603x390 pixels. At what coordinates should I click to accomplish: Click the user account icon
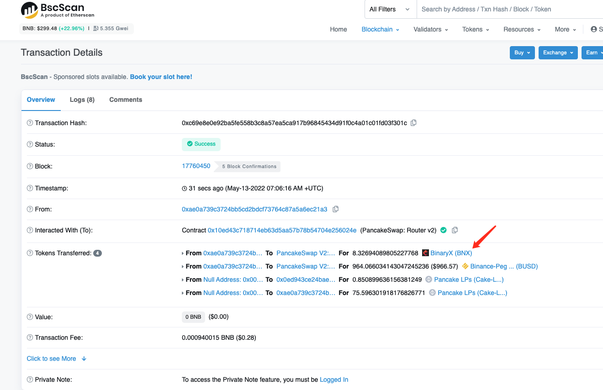(594, 29)
